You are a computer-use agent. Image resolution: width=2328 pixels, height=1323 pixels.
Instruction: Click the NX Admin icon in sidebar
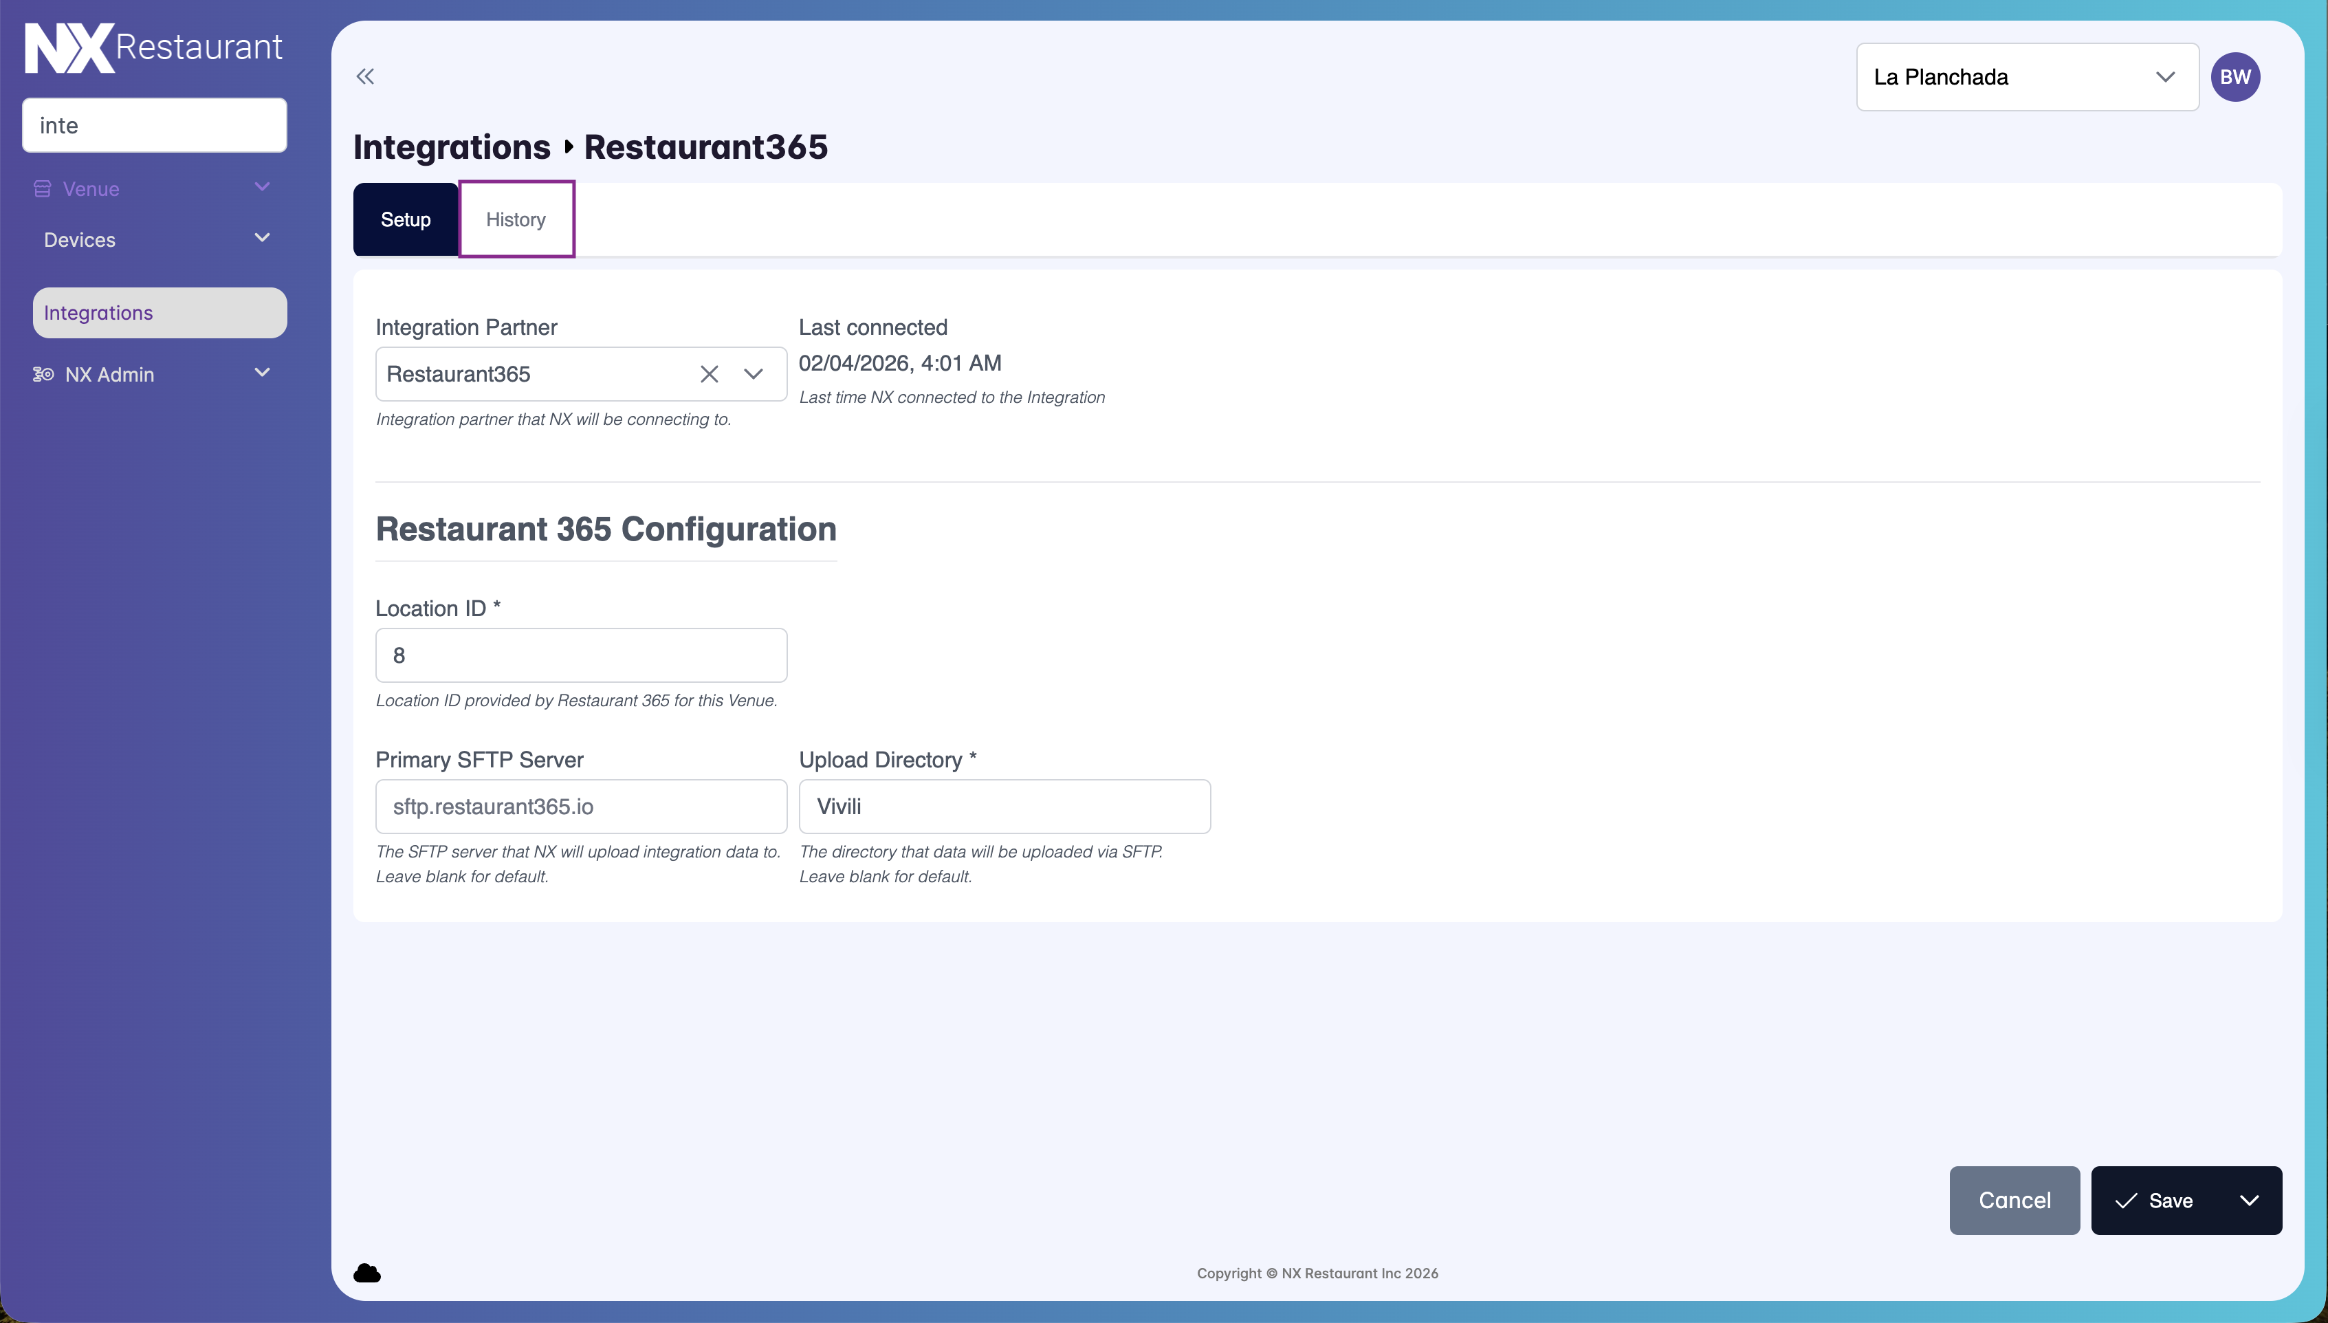[43, 374]
